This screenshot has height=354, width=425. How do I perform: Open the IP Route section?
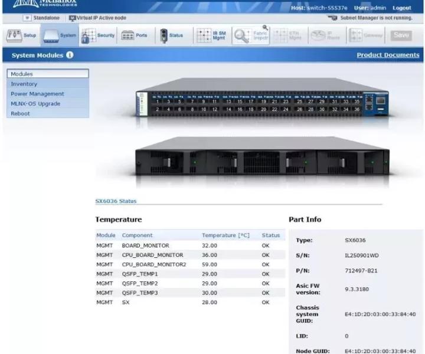[x=325, y=35]
